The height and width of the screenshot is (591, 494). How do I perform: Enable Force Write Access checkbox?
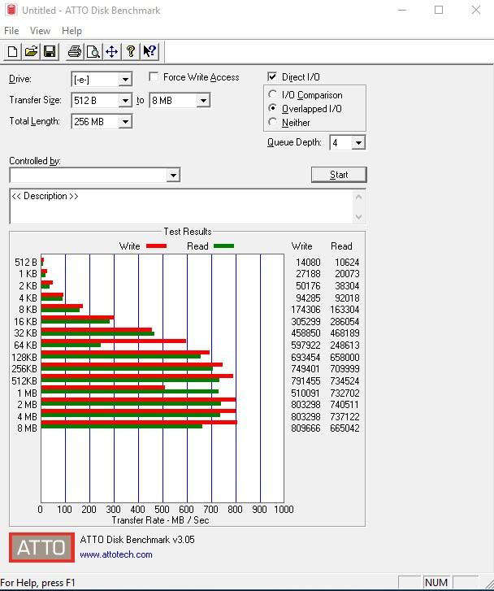click(x=154, y=77)
